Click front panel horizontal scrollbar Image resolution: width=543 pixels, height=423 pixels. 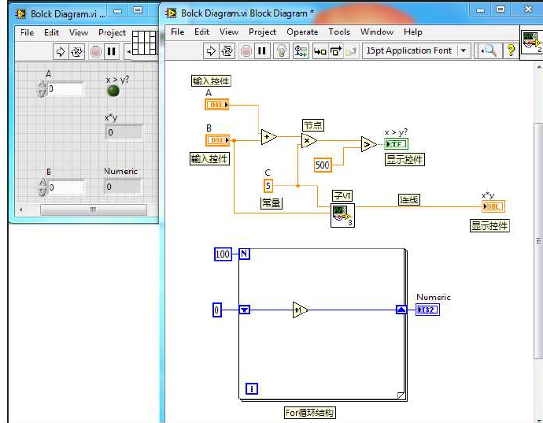click(94, 210)
